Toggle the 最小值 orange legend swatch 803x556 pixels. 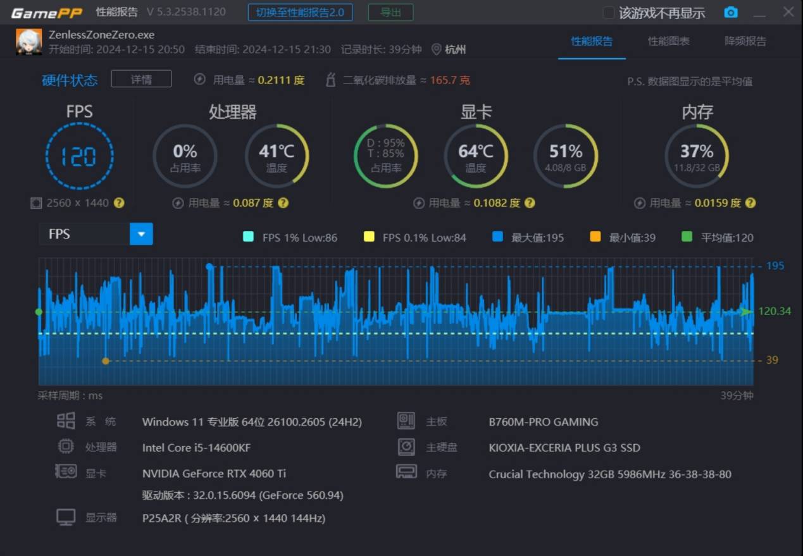click(x=595, y=237)
